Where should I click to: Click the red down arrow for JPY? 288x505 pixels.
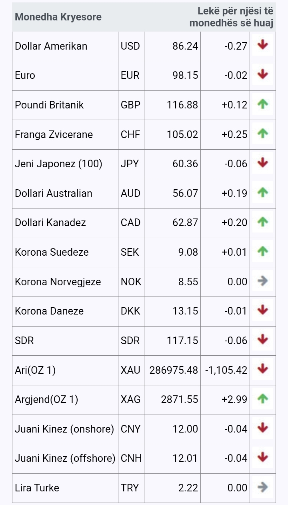coord(262,163)
